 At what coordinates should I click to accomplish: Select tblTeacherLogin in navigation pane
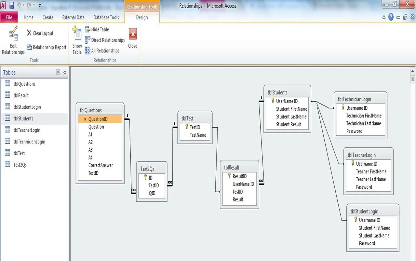34,130
